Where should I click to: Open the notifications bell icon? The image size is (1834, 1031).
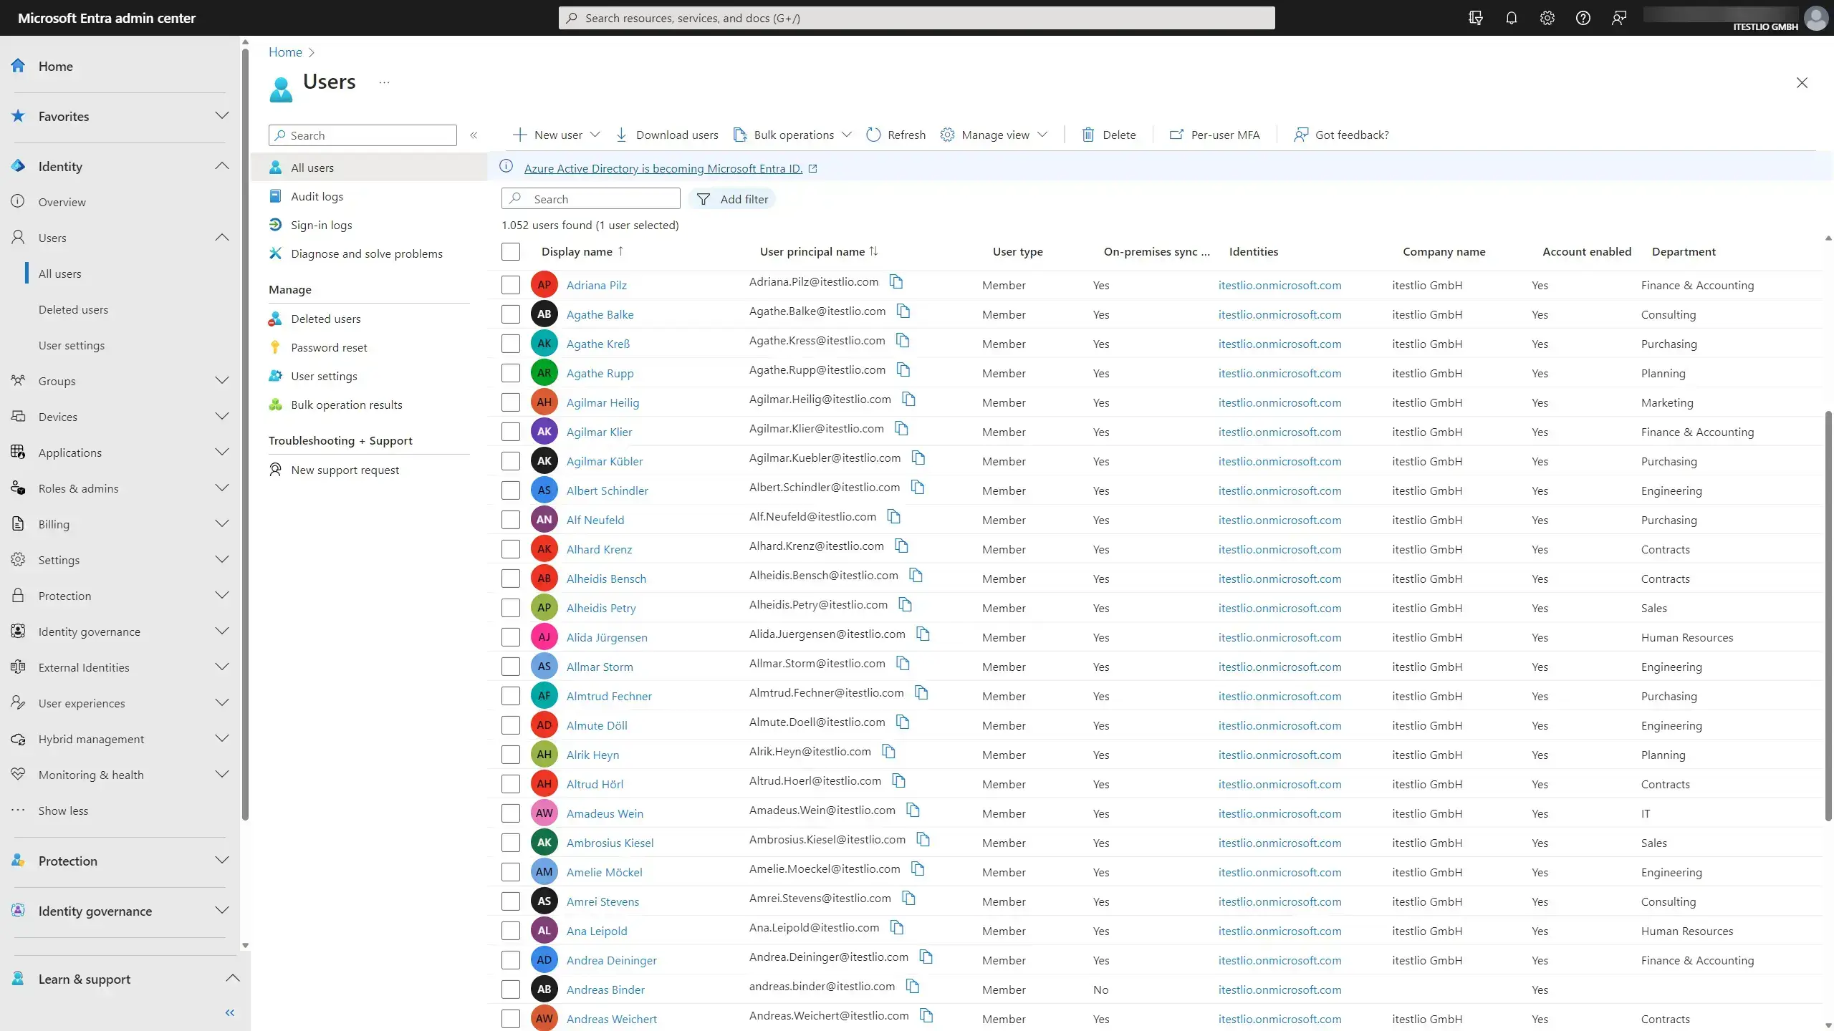click(x=1511, y=18)
